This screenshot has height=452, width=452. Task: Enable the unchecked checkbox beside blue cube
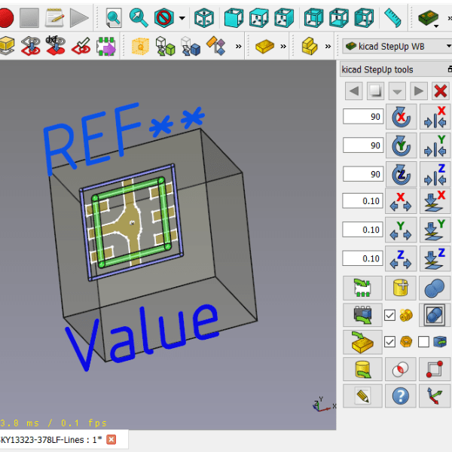pyautogui.click(x=423, y=342)
